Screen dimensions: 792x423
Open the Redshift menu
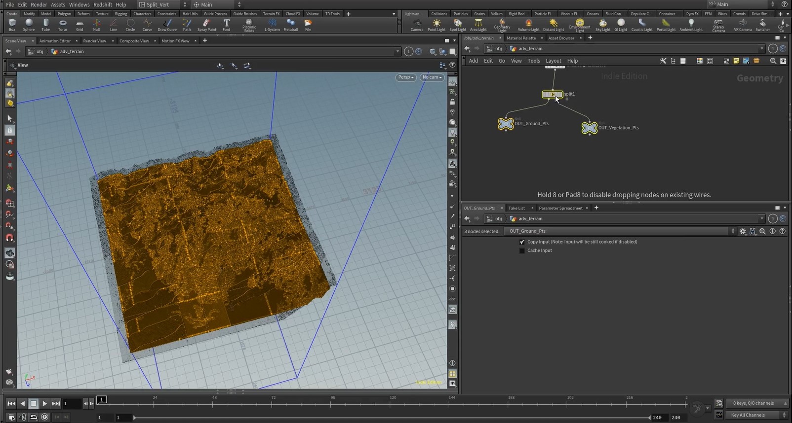click(x=103, y=4)
